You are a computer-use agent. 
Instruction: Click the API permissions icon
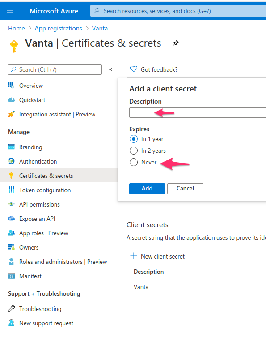click(x=11, y=204)
